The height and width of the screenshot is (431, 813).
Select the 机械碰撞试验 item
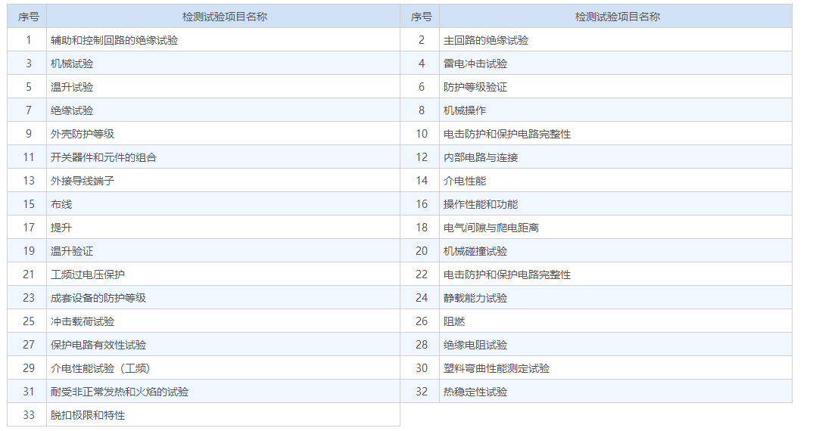[475, 251]
